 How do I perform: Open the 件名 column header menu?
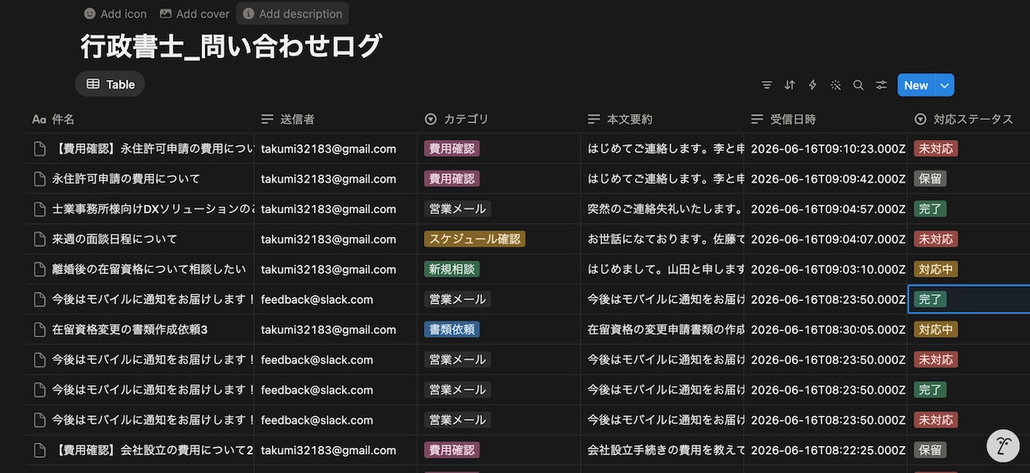click(139, 119)
